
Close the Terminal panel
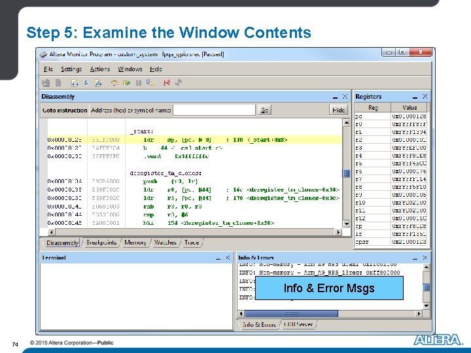click(x=228, y=258)
